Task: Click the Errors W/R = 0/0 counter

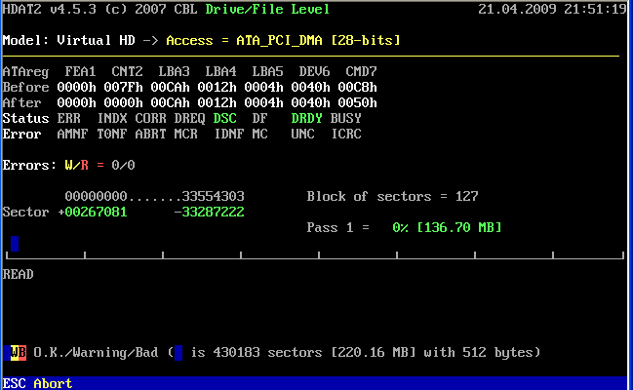Action: coord(68,165)
